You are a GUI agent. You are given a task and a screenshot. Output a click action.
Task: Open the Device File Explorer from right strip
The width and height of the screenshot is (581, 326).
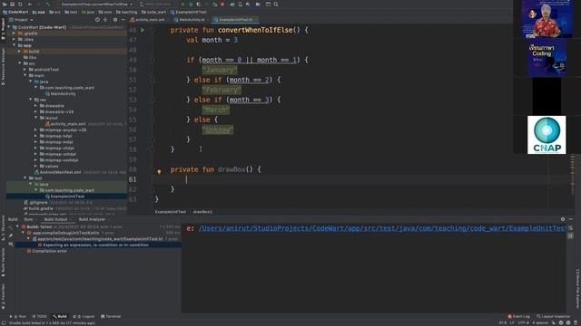point(577,288)
